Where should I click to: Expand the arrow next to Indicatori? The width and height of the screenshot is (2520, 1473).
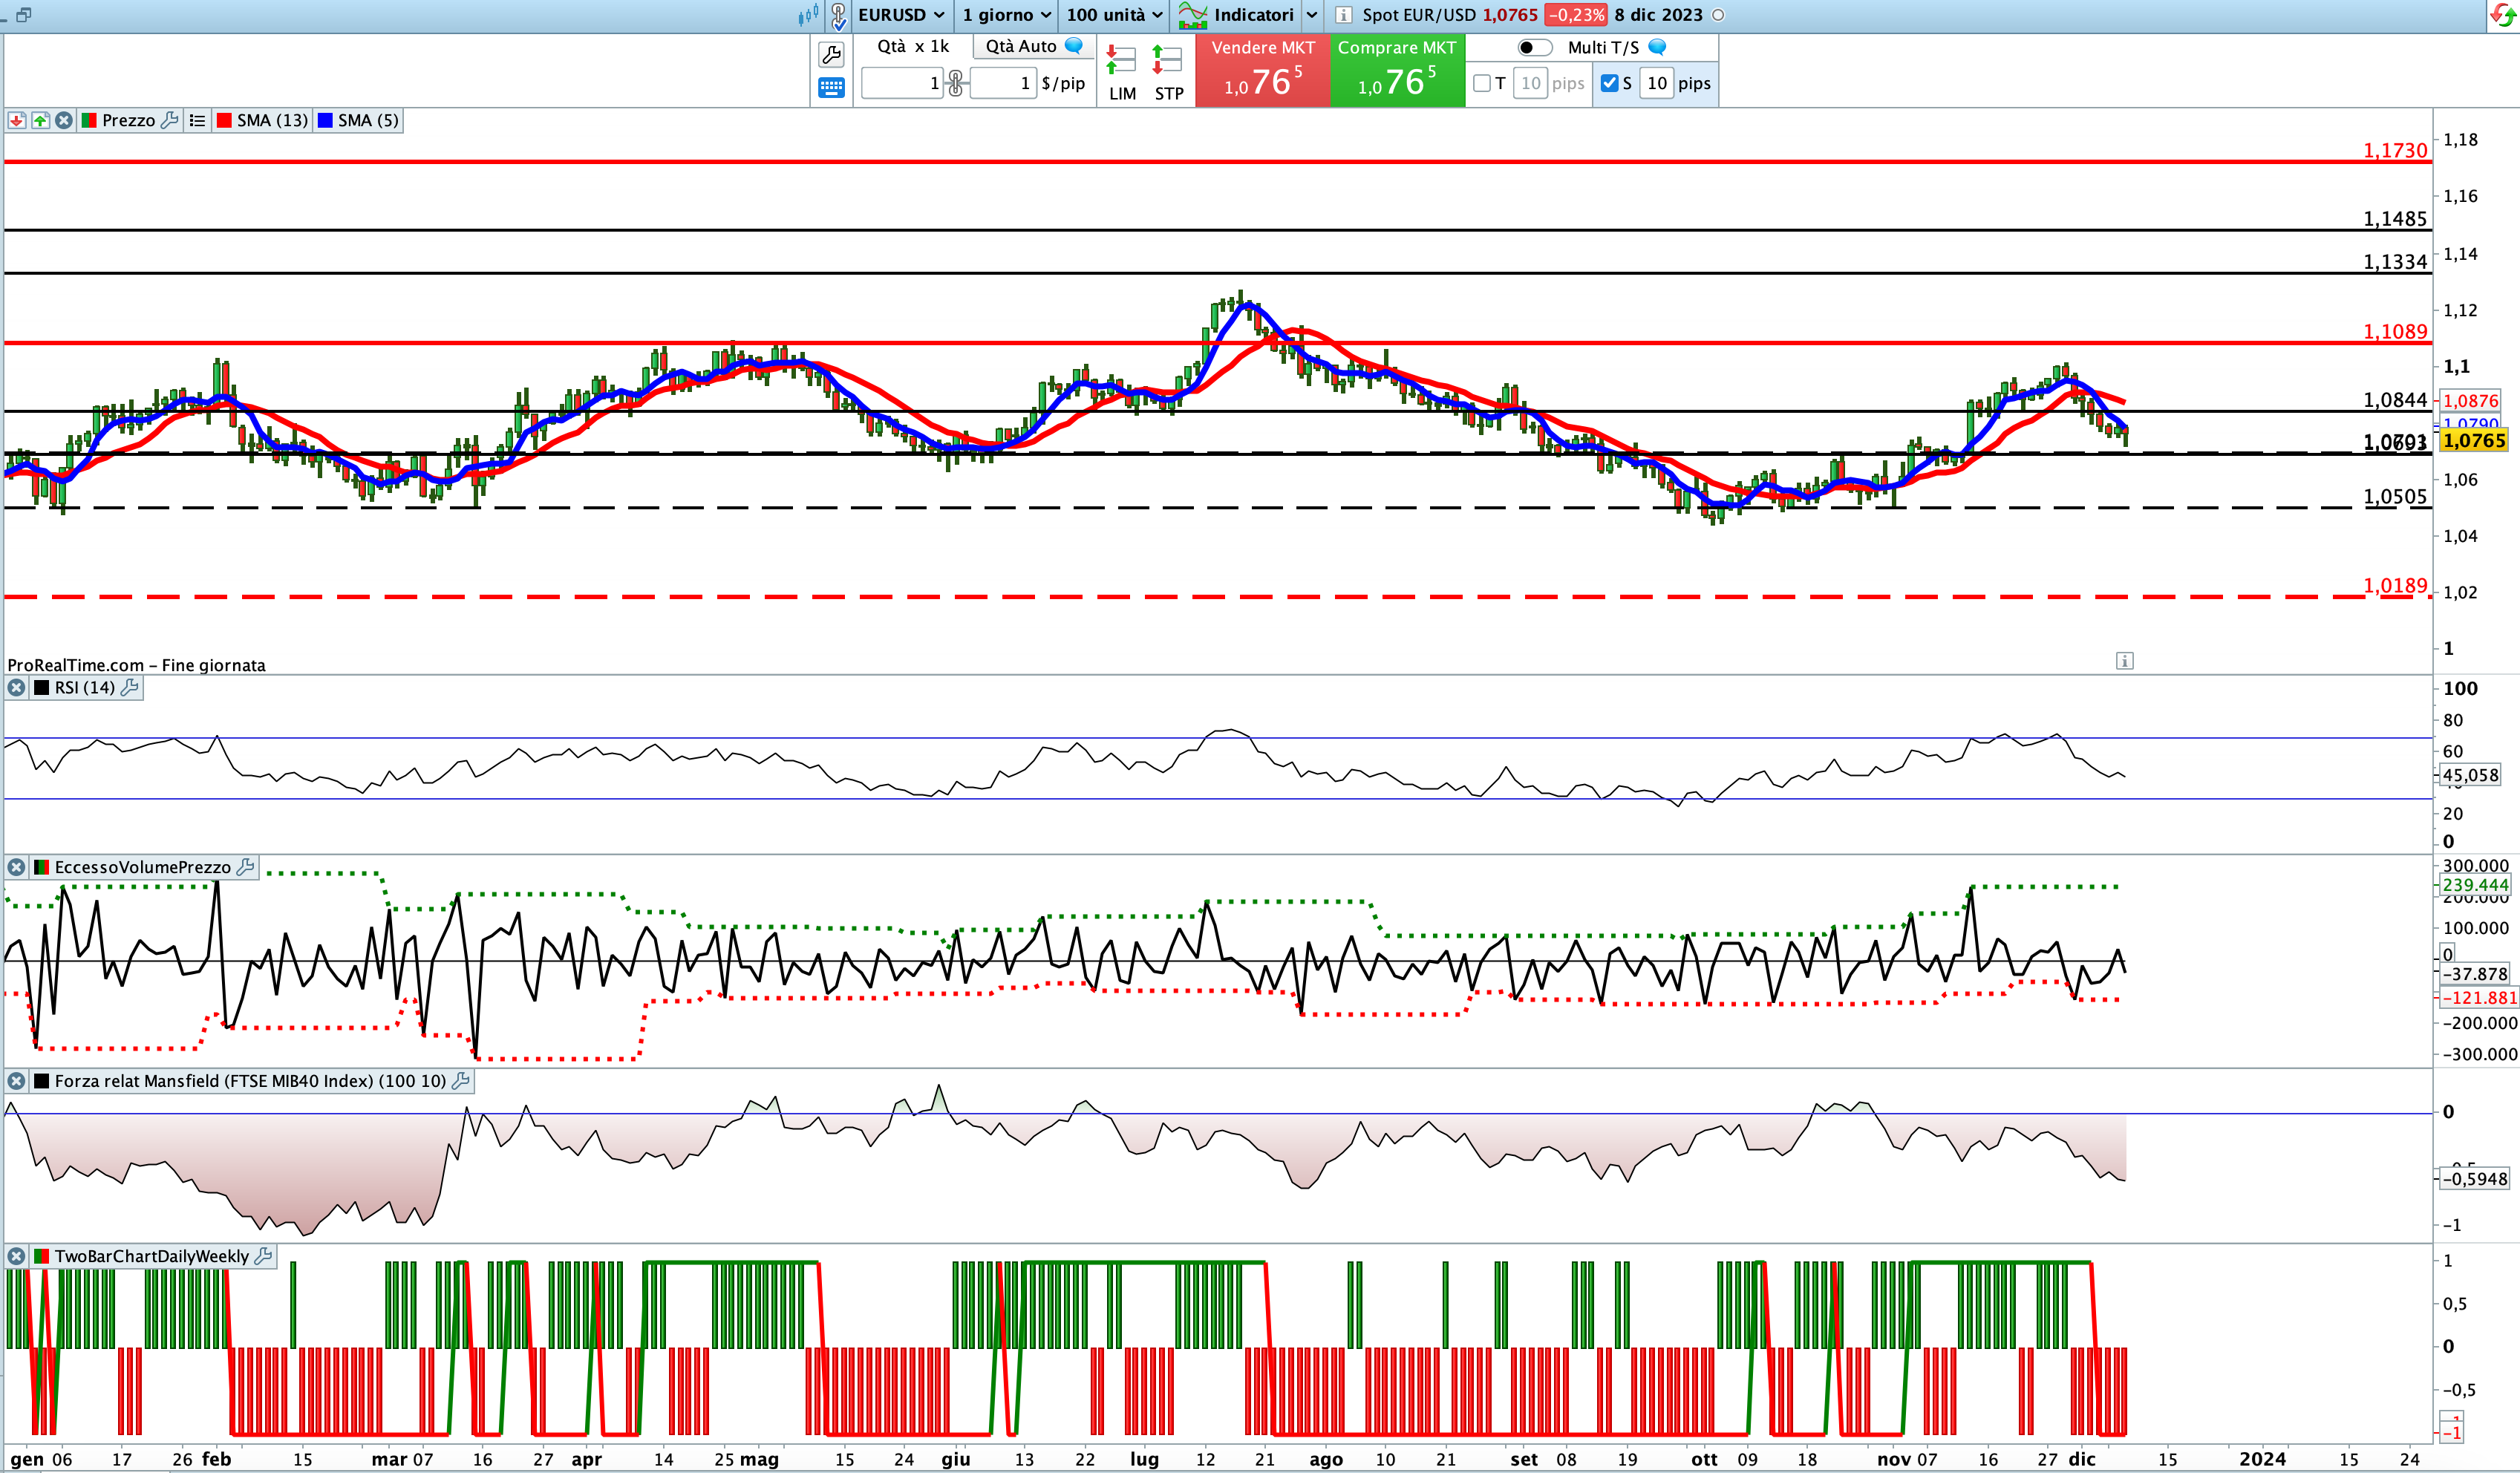tap(1312, 15)
